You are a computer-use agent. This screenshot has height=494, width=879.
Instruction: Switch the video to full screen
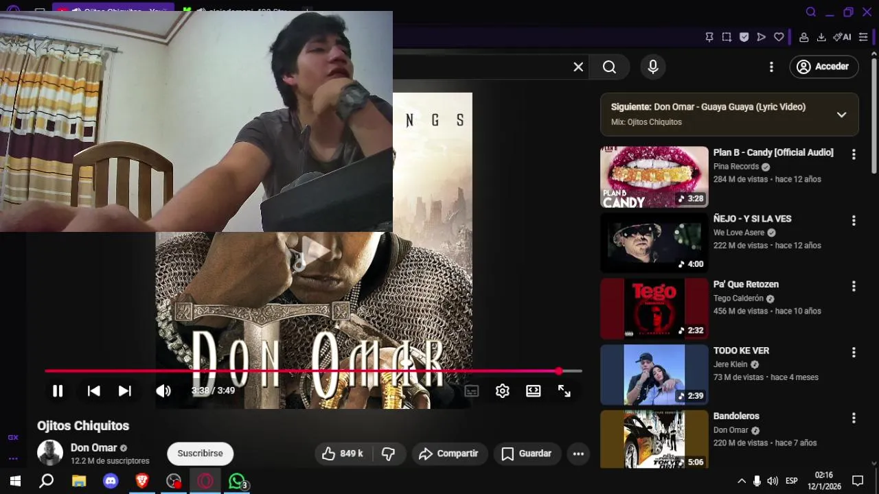564,391
